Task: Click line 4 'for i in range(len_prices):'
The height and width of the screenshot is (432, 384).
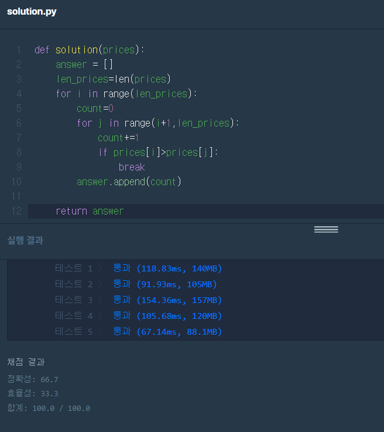Action: [126, 94]
